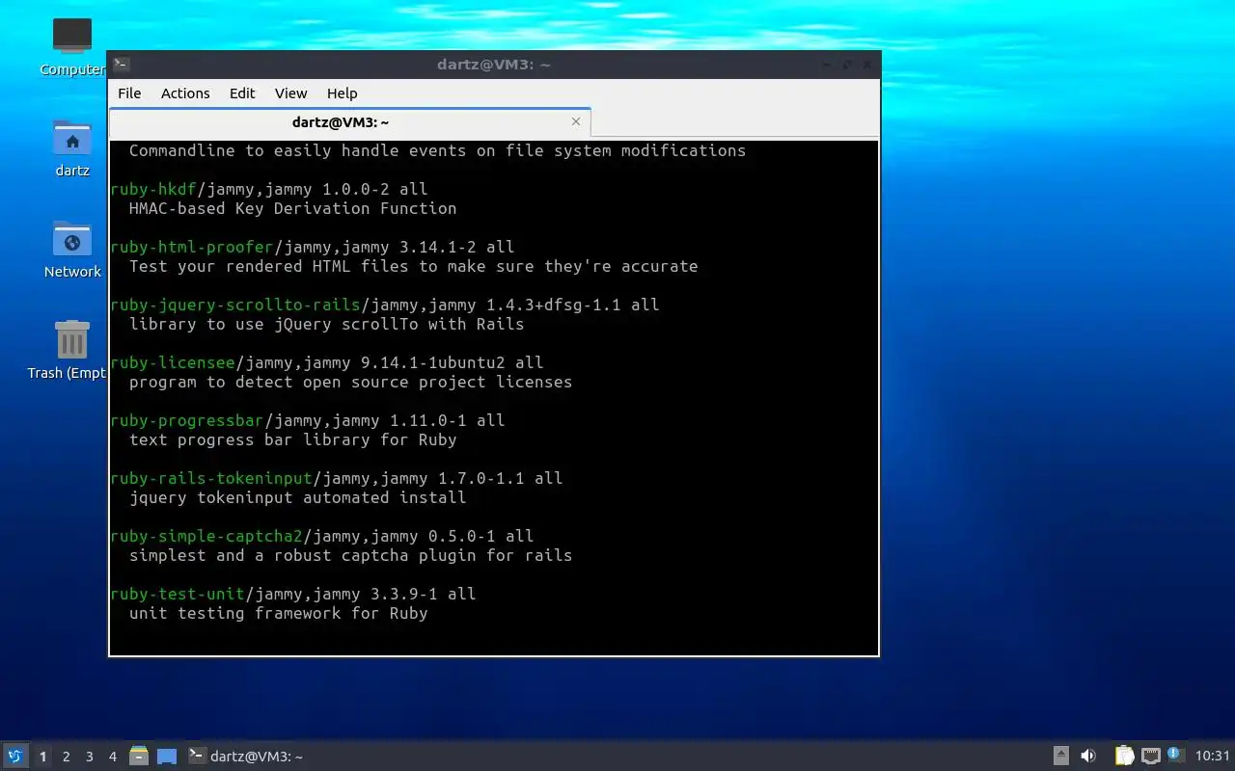Open the volume control tray icon
Image resolution: width=1235 pixels, height=771 pixels.
[x=1088, y=756]
